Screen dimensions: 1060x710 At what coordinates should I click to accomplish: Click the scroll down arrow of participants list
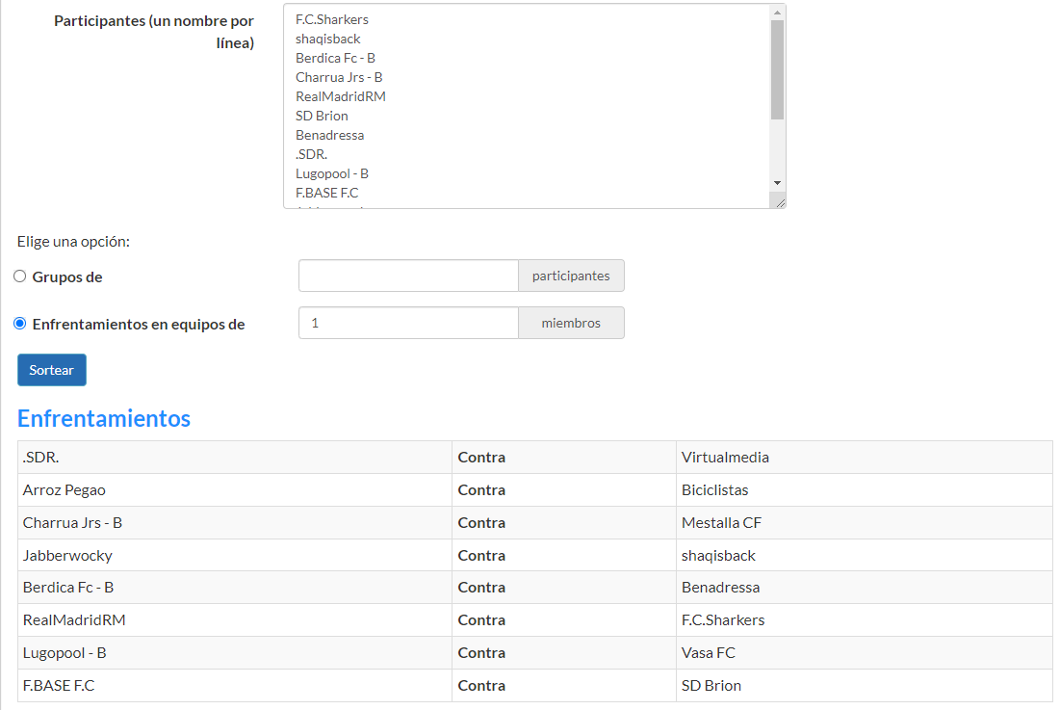pyautogui.click(x=777, y=182)
